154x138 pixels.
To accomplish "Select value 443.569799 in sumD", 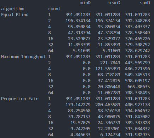I will 137,63.
